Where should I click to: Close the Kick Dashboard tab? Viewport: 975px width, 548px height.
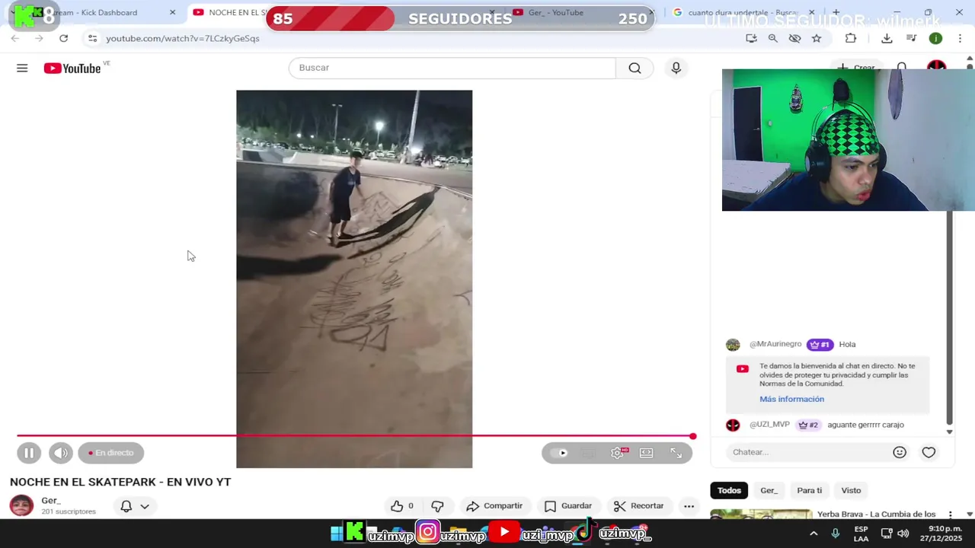coord(172,12)
